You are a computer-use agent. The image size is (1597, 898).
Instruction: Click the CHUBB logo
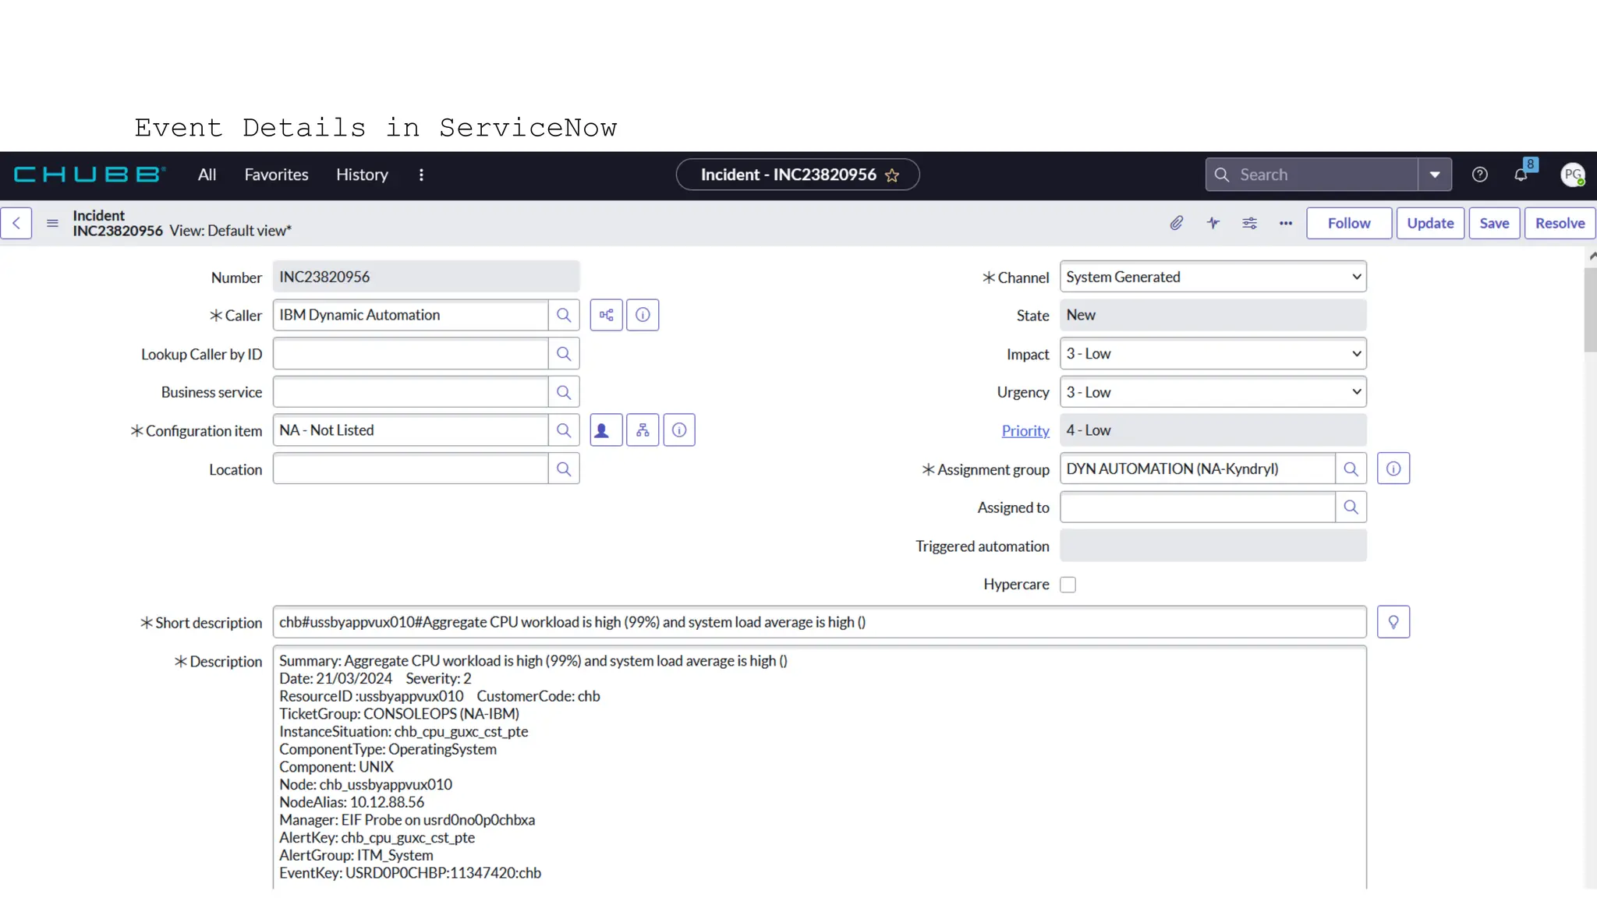[x=90, y=175]
